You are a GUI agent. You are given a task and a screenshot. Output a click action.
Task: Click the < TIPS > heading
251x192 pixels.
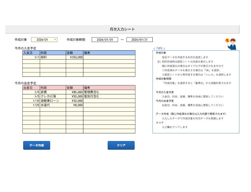[x=159, y=48]
